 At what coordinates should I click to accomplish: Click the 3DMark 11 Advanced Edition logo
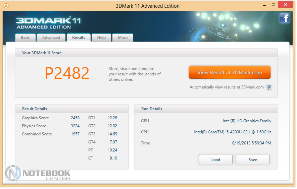48,22
